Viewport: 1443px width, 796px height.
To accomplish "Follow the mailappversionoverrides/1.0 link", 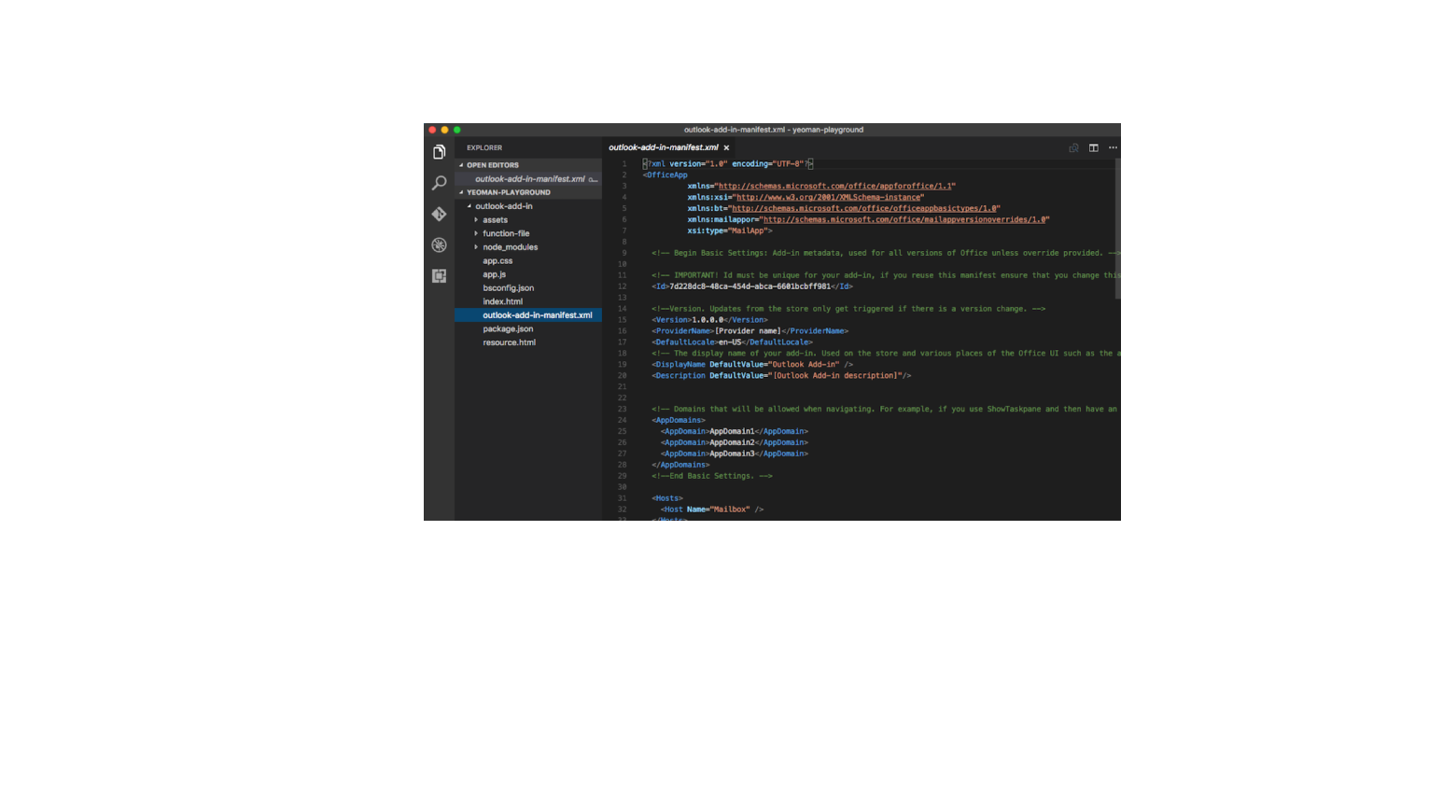I will pos(904,219).
